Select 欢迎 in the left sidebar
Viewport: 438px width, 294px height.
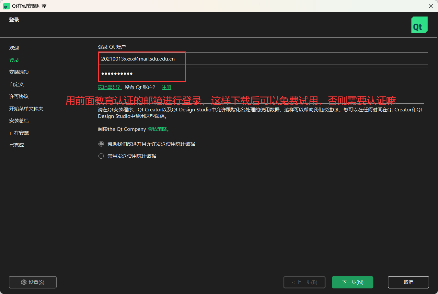[14, 47]
